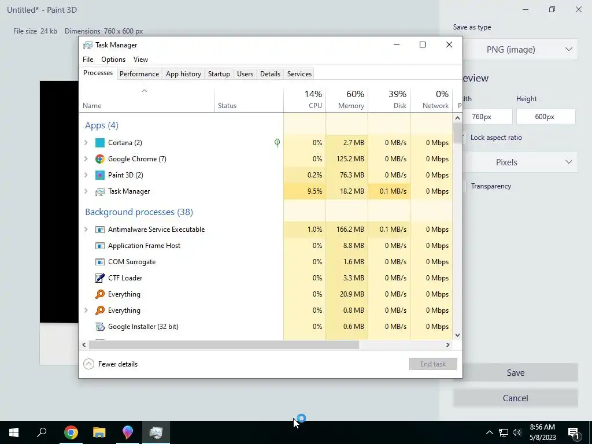Switch to the Users tab

245,74
